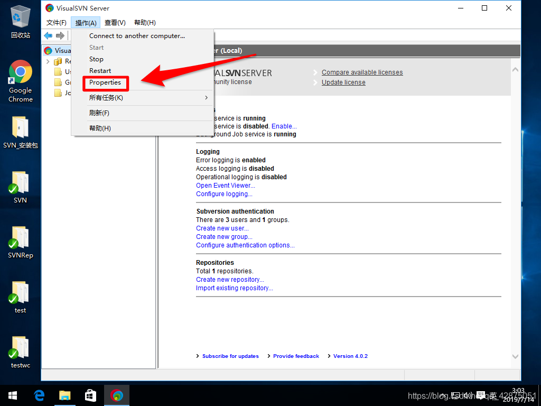The image size is (541, 406).
Task: Click the scrollbar up arrow
Action: tap(515, 69)
